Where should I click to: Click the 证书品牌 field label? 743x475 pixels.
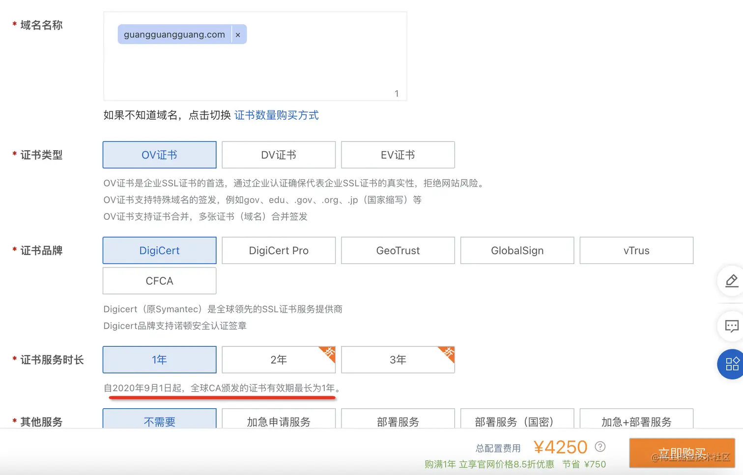[41, 251]
